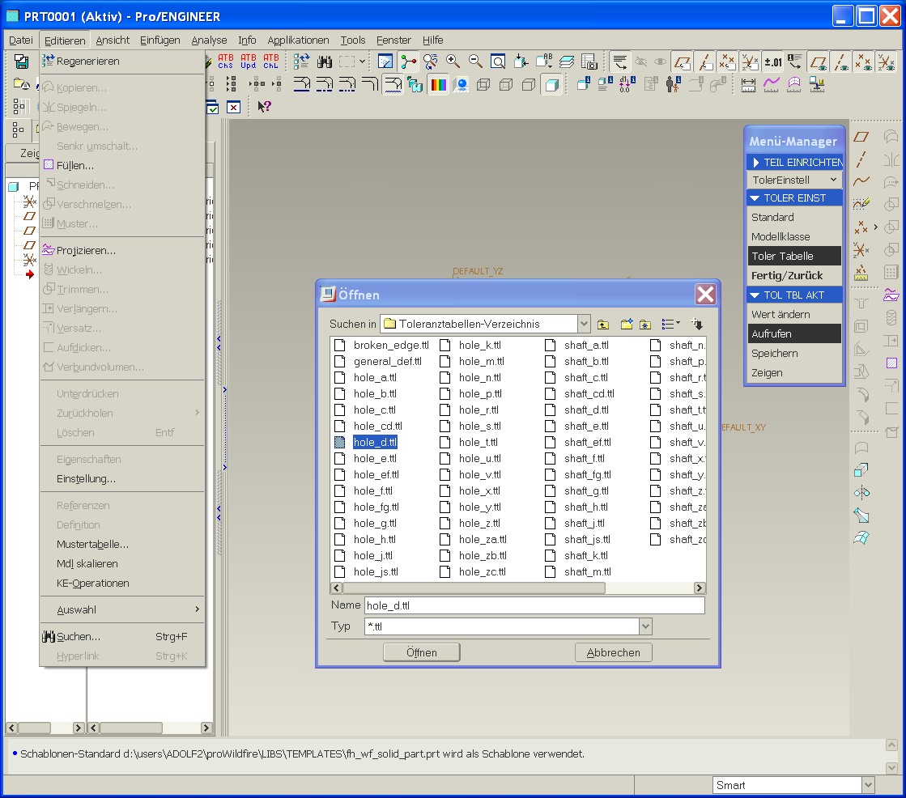Expand TEIL EINRICHTEN section in Menü-Manager
This screenshot has height=798, width=906.
755,162
